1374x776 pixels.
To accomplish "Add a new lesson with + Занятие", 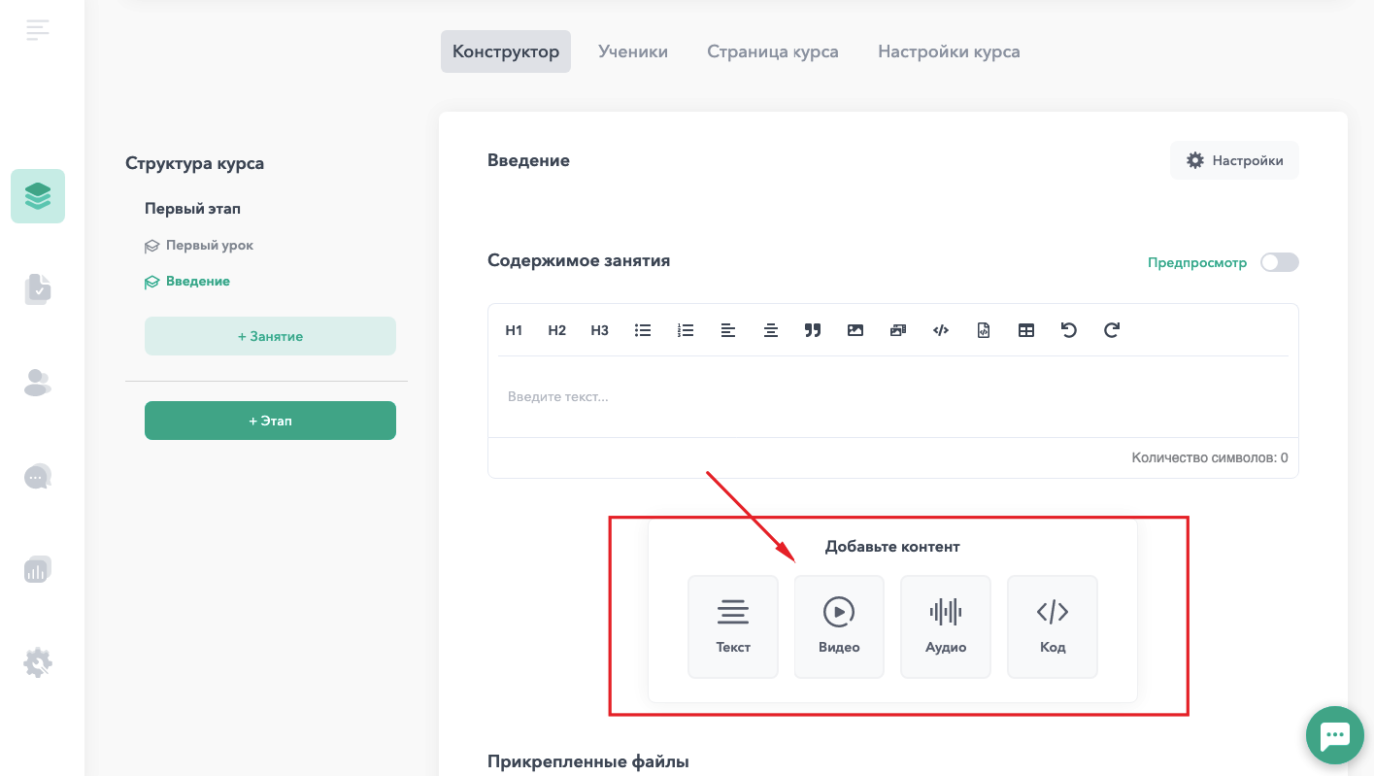I will pyautogui.click(x=270, y=336).
